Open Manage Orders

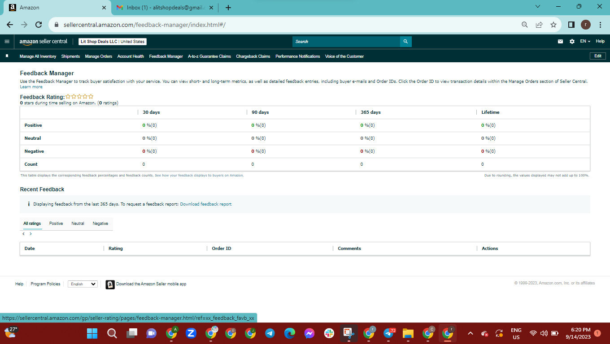pos(99,56)
